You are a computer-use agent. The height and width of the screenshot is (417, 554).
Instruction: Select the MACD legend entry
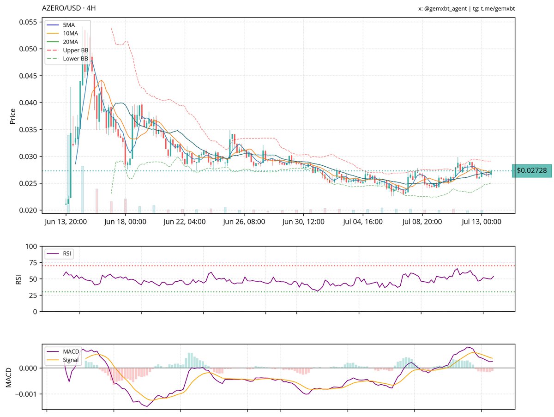click(x=63, y=351)
